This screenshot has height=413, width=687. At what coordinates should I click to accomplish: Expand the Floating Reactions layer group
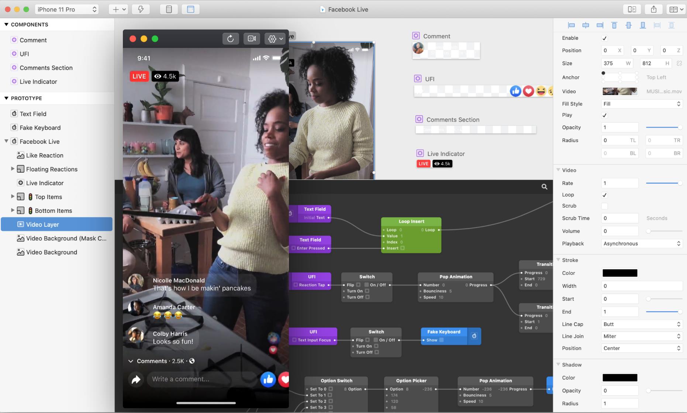pos(13,169)
